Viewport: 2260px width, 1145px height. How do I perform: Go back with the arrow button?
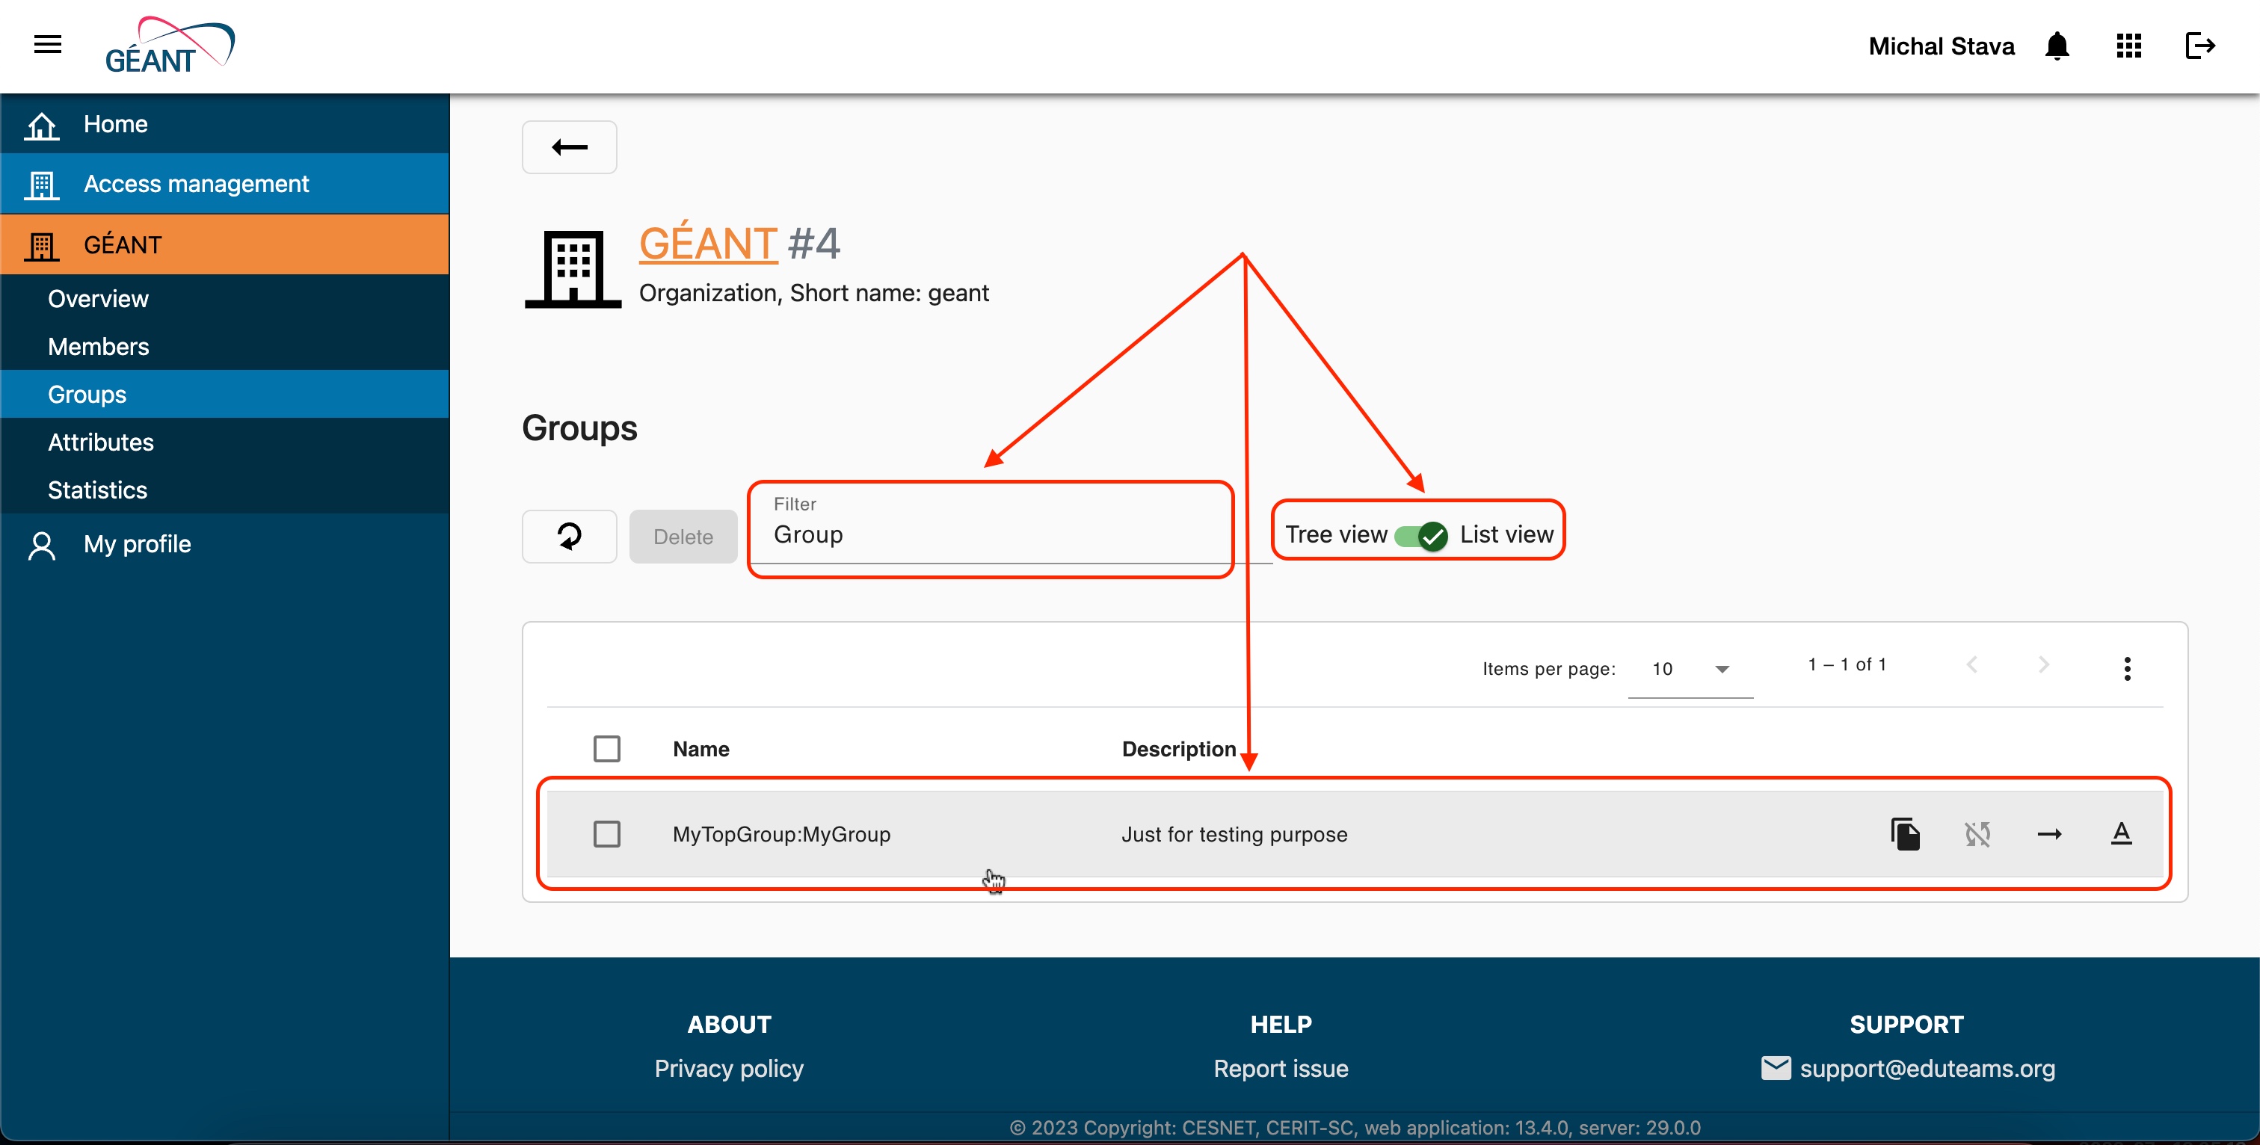(x=570, y=146)
